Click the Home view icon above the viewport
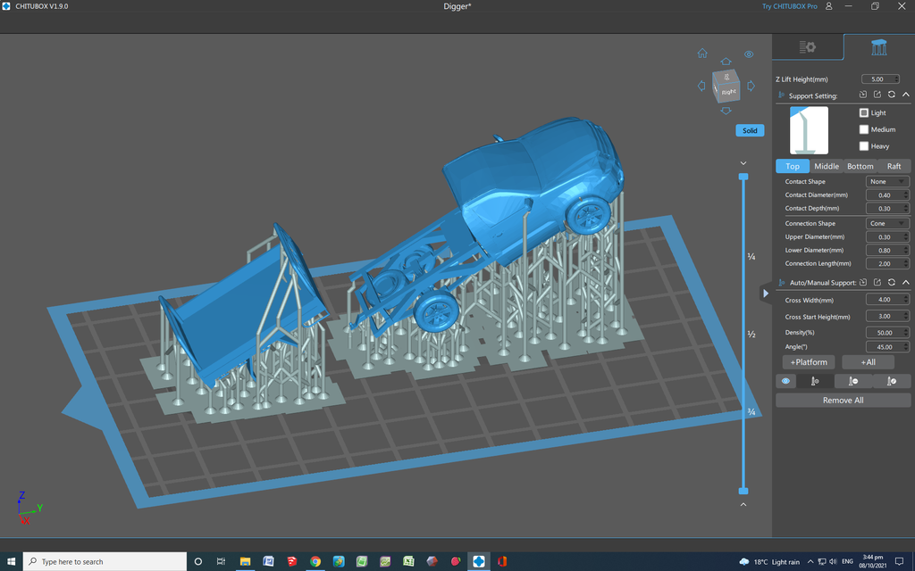This screenshot has height=571, width=915. click(x=703, y=53)
